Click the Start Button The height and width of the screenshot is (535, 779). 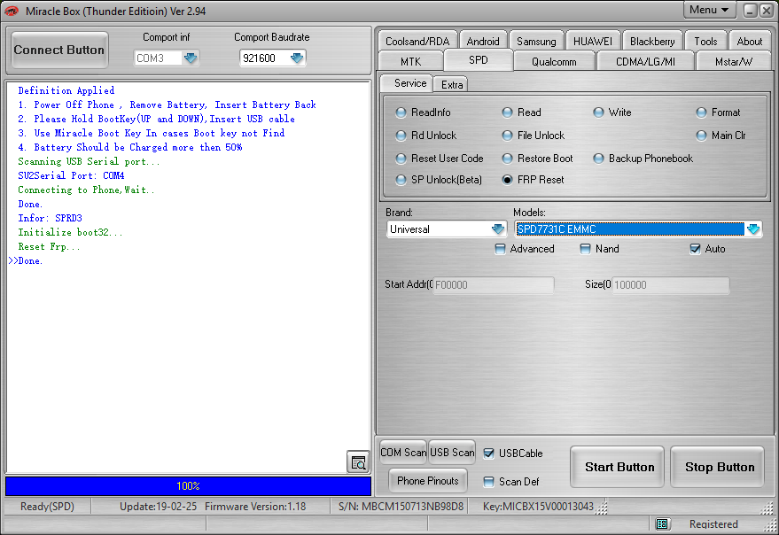[619, 467]
